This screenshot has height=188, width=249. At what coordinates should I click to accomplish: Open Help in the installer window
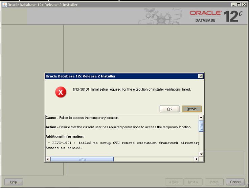[x=14, y=182]
